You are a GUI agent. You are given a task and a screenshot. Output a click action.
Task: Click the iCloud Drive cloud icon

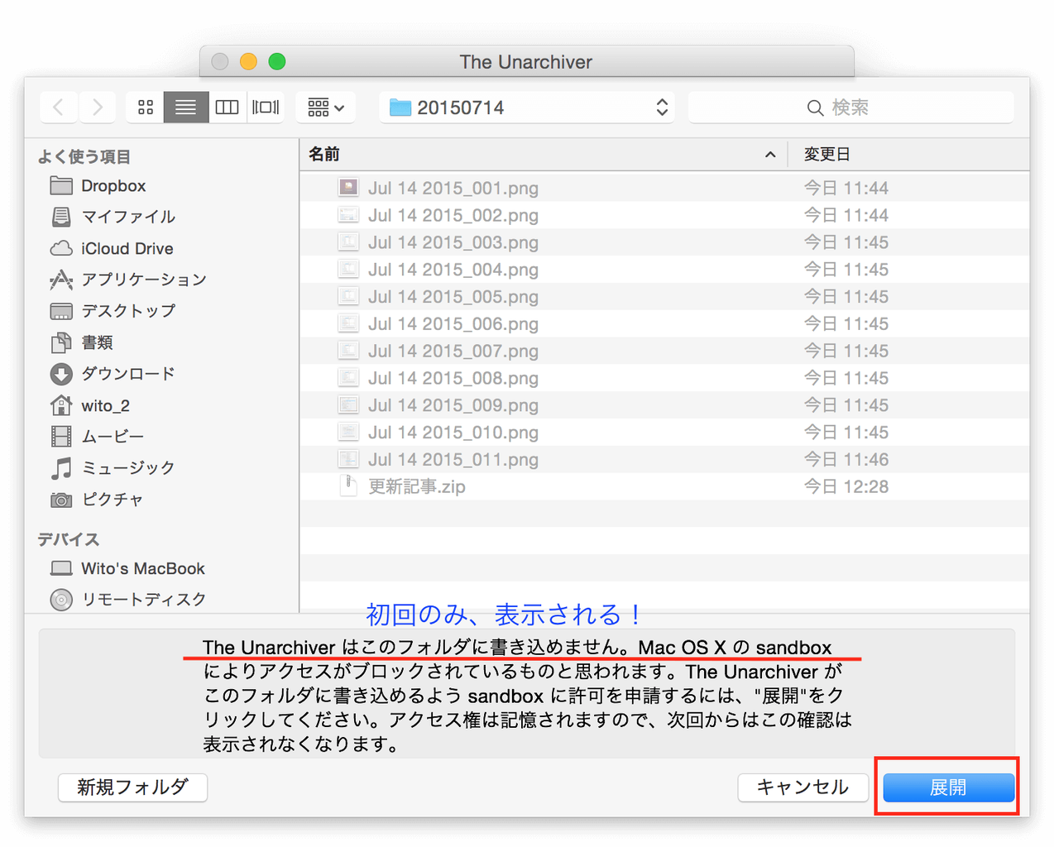tap(61, 248)
